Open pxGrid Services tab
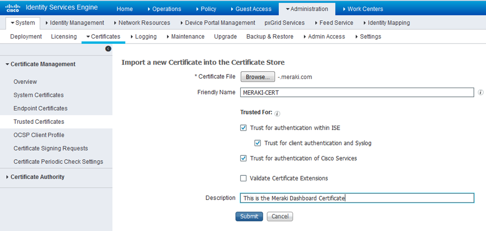Image resolution: width=486 pixels, height=231 pixels. (285, 23)
